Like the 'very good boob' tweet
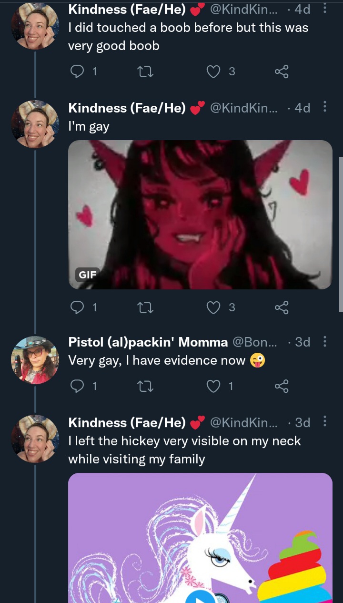Viewport: 343px width, 603px height. 213,72
